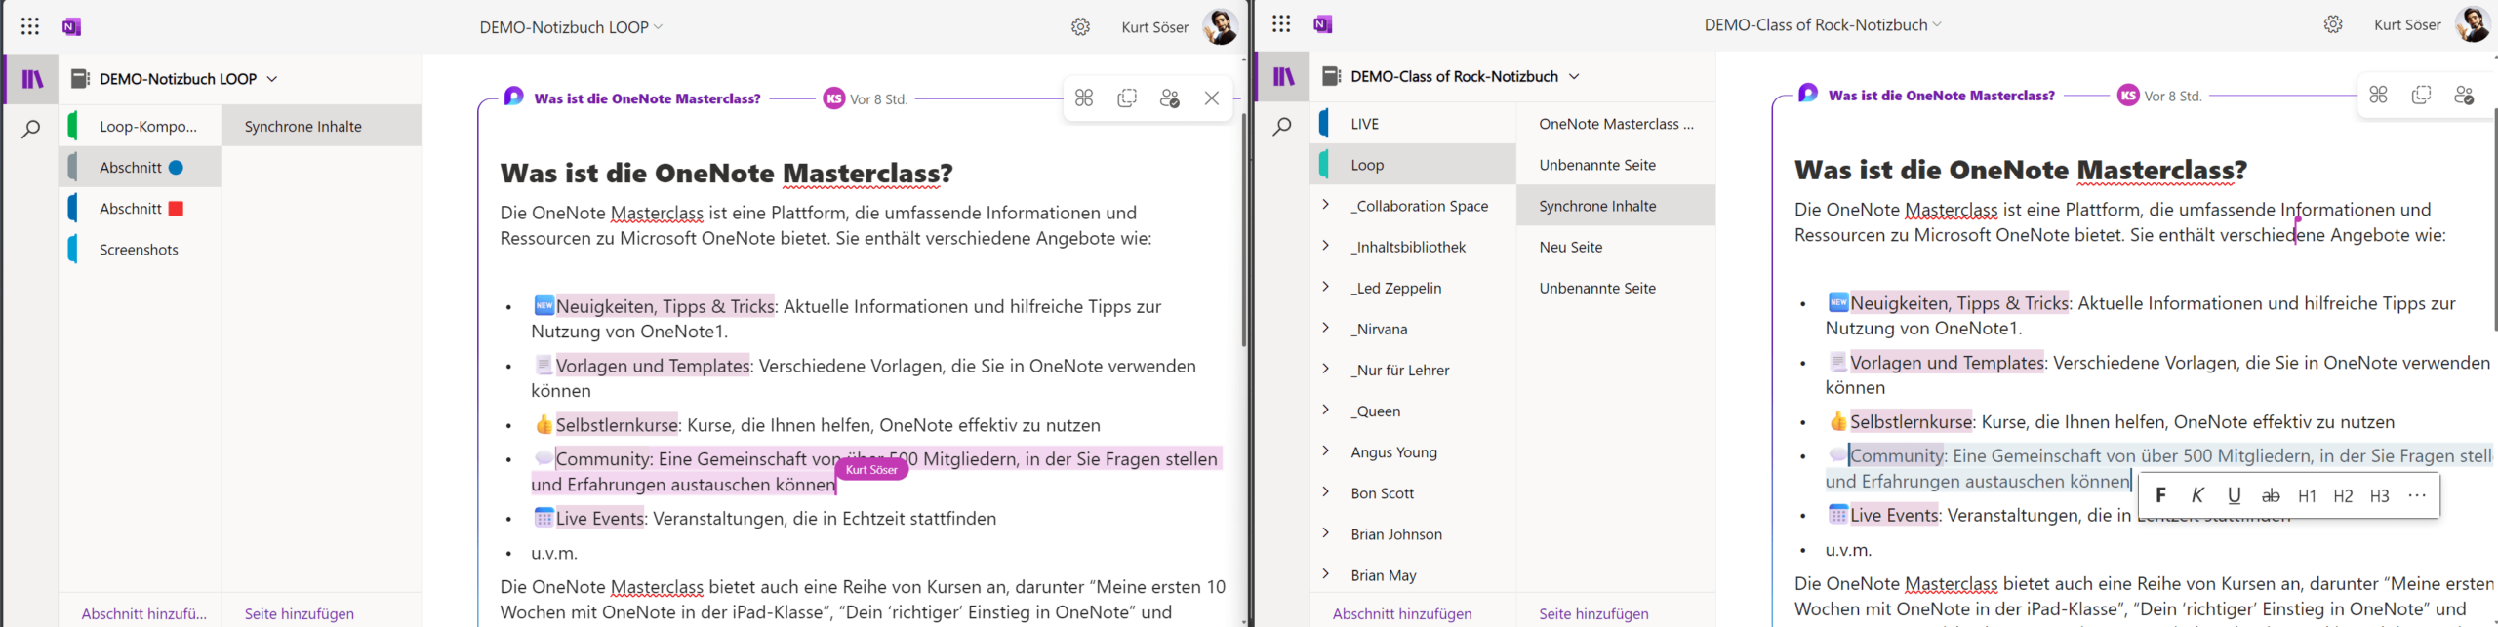This screenshot has width=2498, height=627.
Task: Select Loop-Kompo... section in left window
Action: (141, 126)
